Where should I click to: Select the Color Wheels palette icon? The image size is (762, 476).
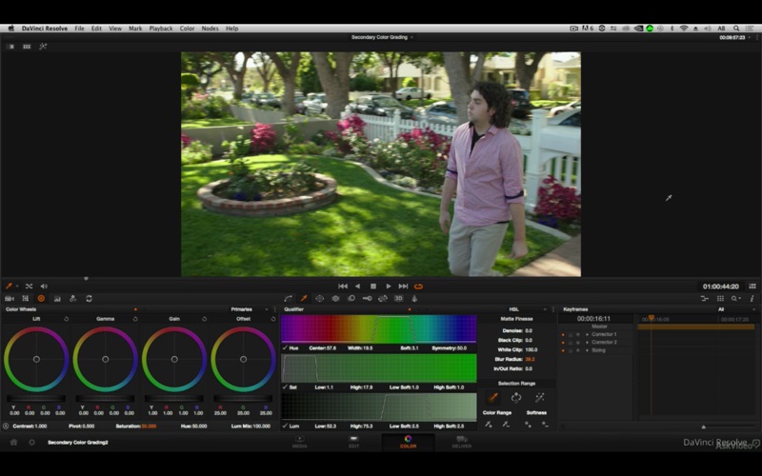coord(41,299)
